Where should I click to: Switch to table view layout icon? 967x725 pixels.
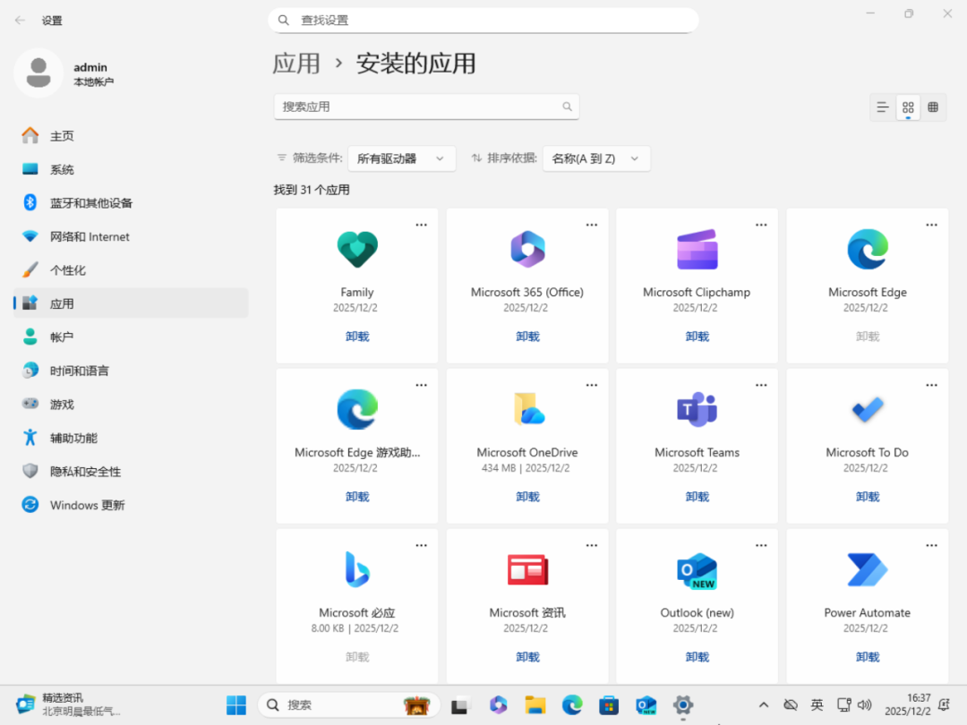933,107
